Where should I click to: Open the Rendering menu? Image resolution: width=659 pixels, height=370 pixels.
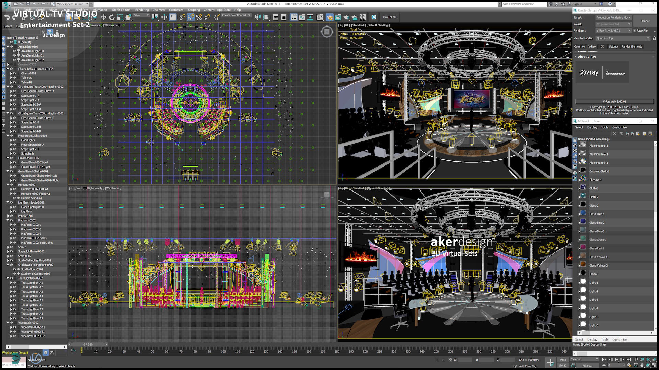pyautogui.click(x=142, y=10)
